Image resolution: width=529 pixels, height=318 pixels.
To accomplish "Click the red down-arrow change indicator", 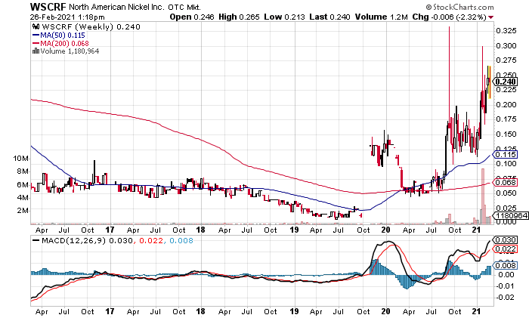I will pos(490,17).
